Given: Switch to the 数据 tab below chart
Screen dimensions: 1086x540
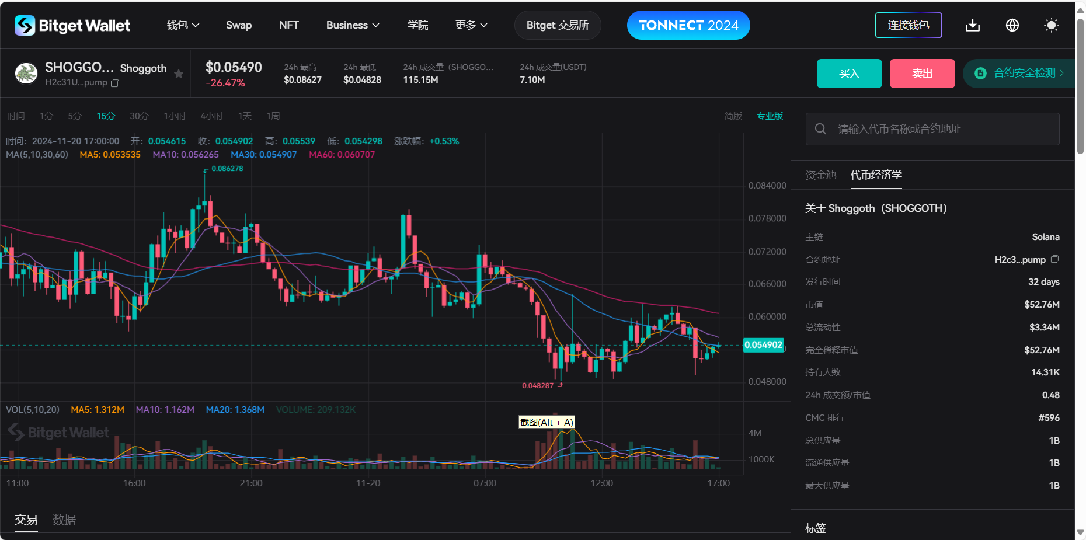Looking at the screenshot, I should [x=64, y=520].
